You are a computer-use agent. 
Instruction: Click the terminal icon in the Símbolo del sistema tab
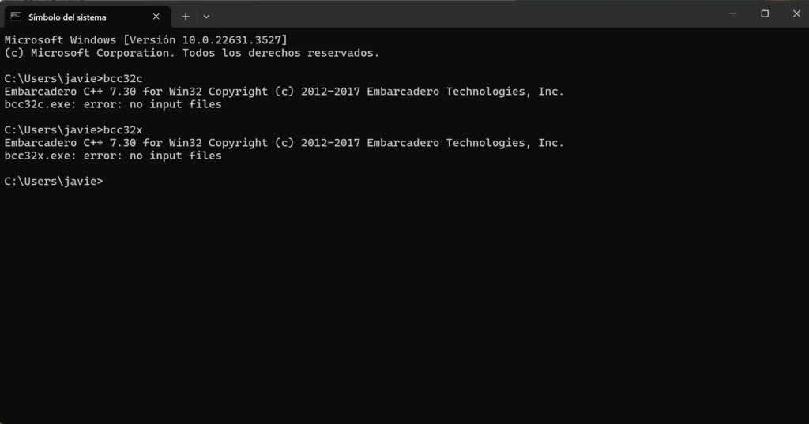(16, 17)
